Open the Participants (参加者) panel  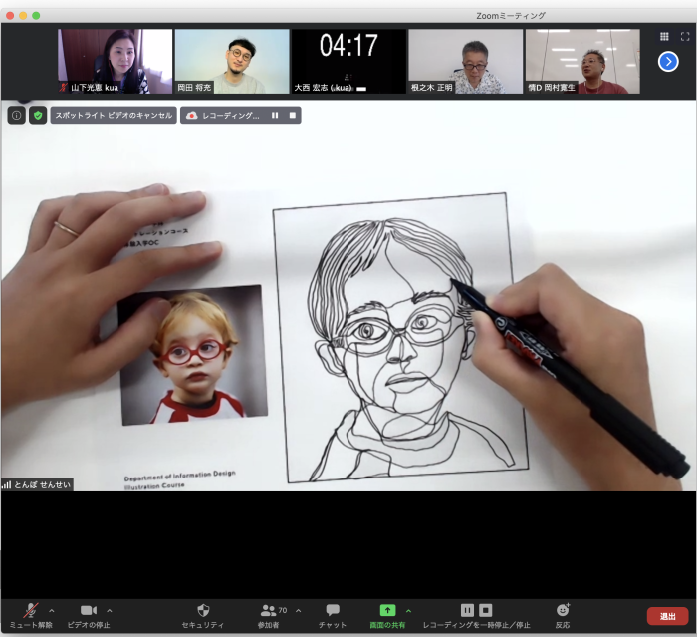click(x=269, y=616)
